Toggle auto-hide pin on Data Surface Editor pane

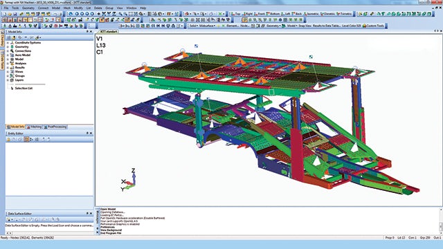coord(87,214)
